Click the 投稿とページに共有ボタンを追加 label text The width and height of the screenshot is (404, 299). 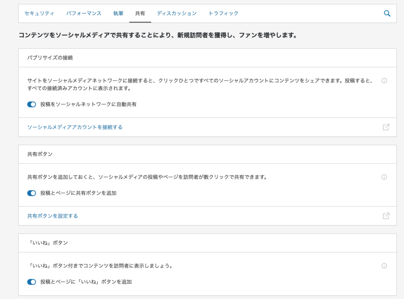(78, 193)
